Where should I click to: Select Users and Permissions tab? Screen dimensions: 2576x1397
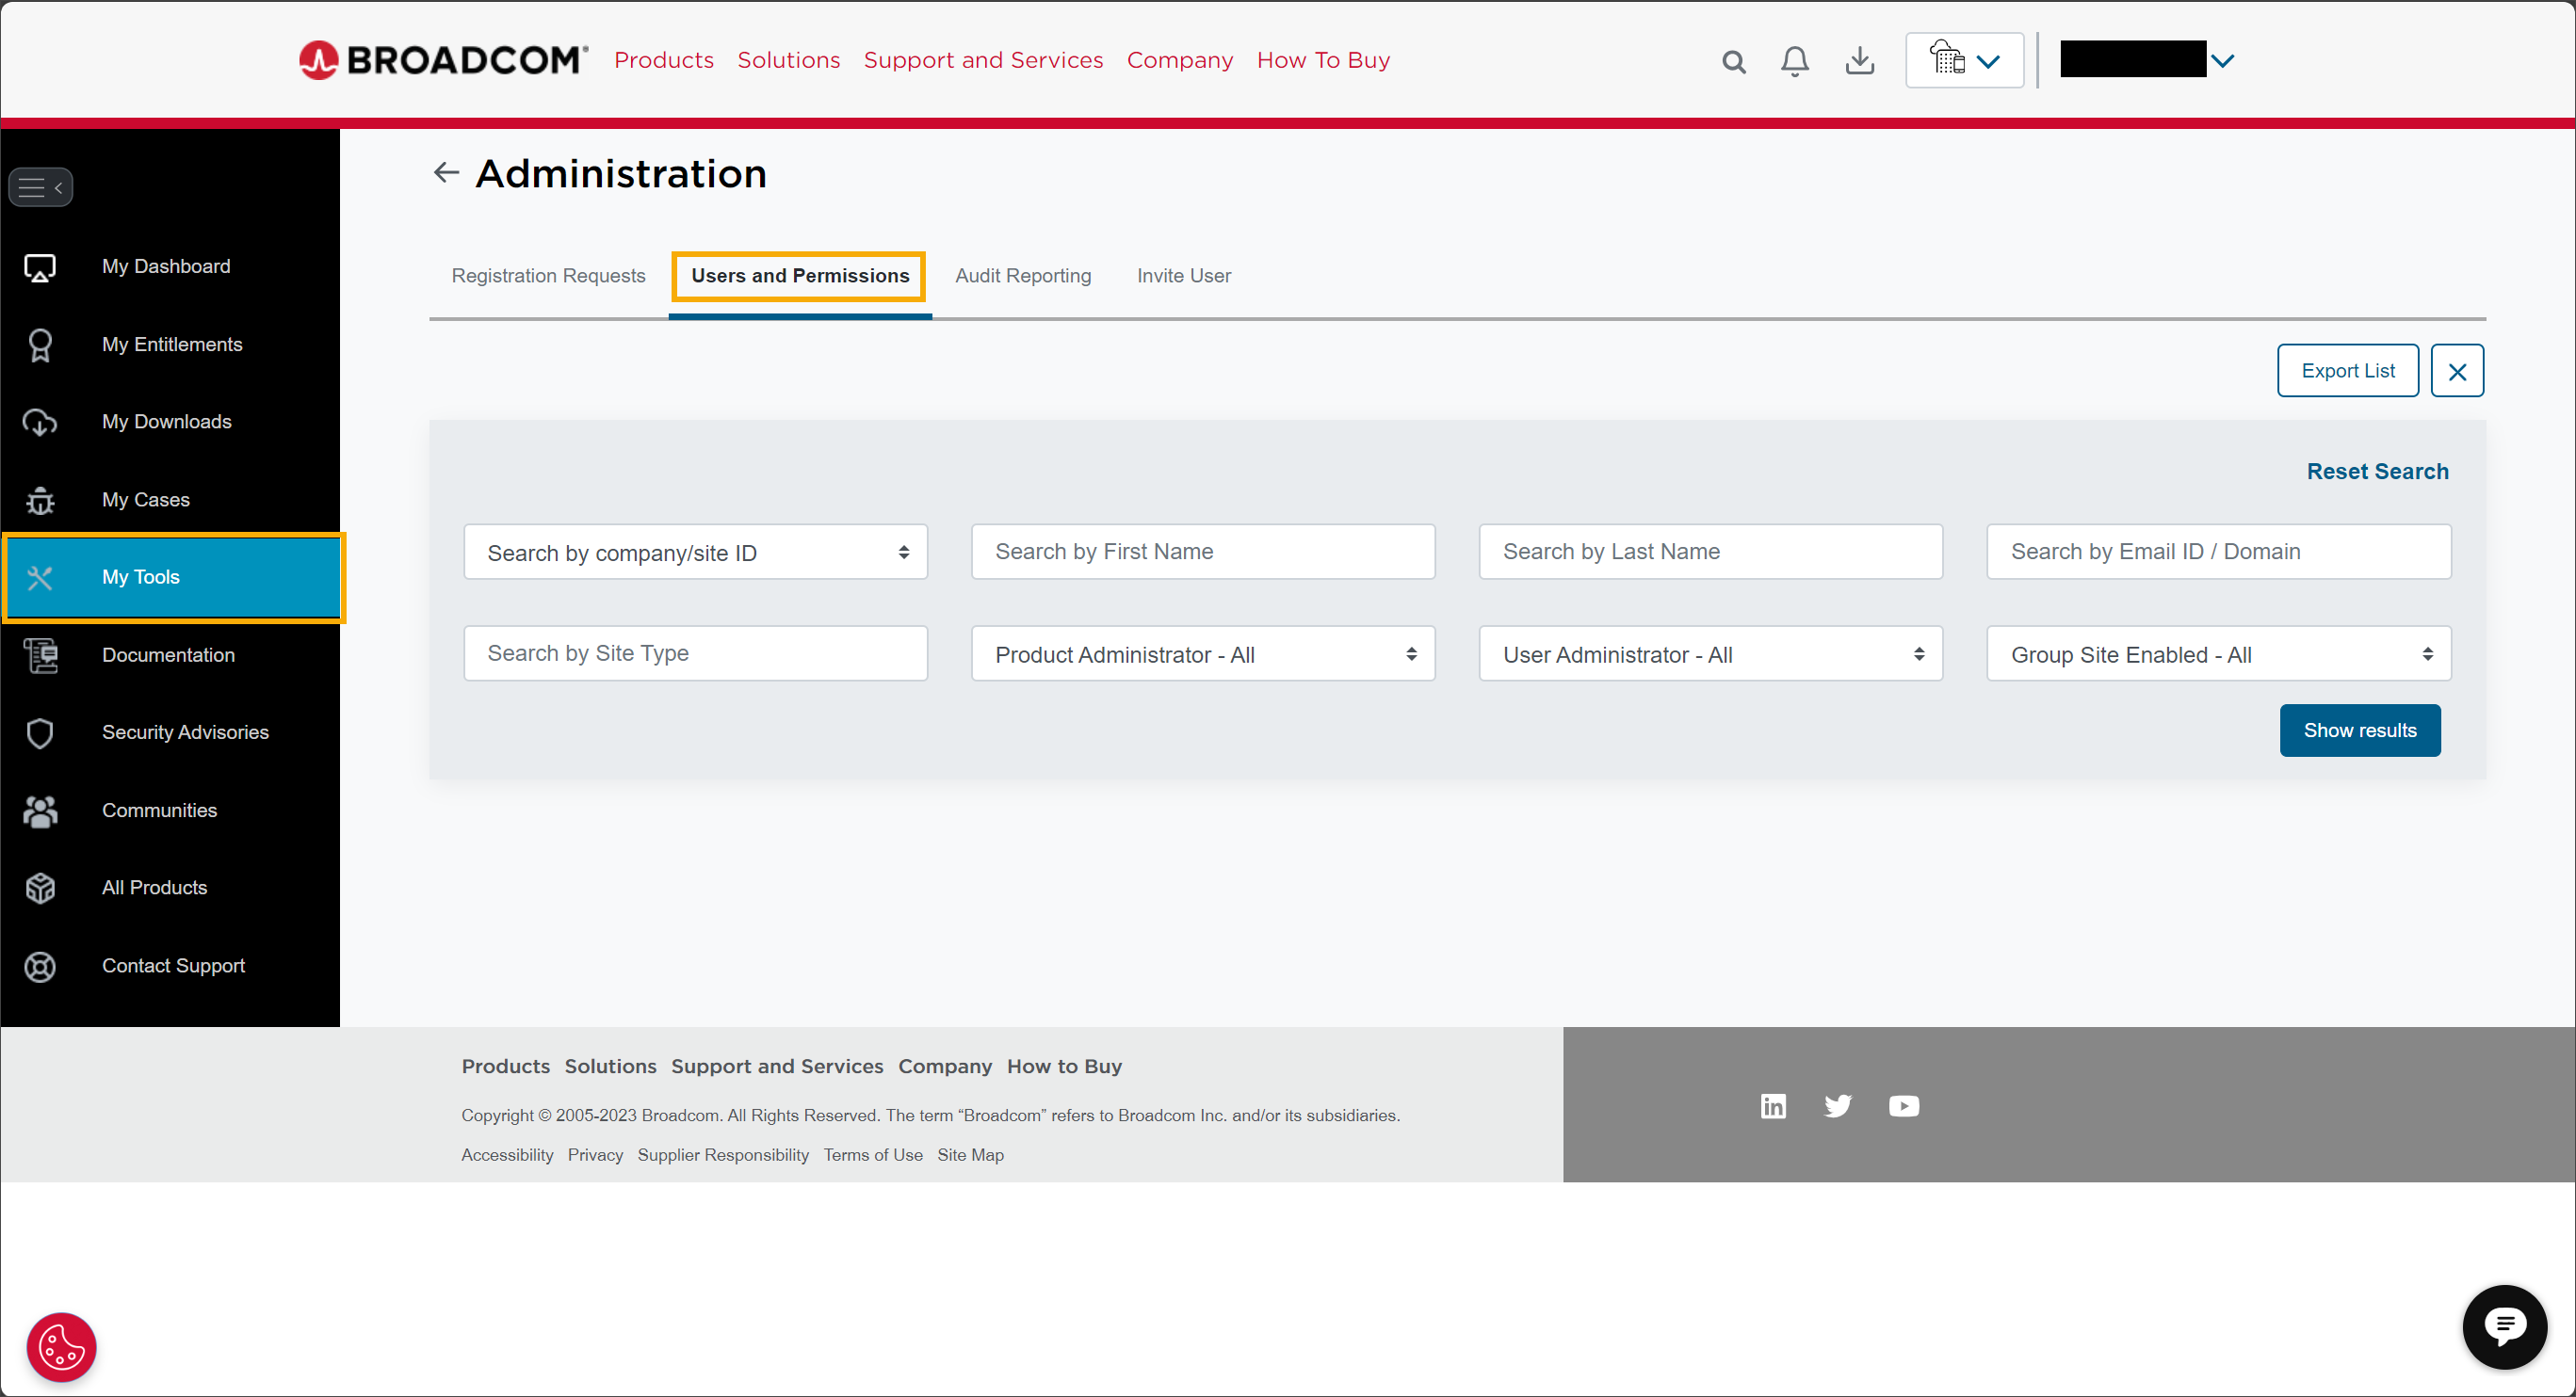[799, 276]
